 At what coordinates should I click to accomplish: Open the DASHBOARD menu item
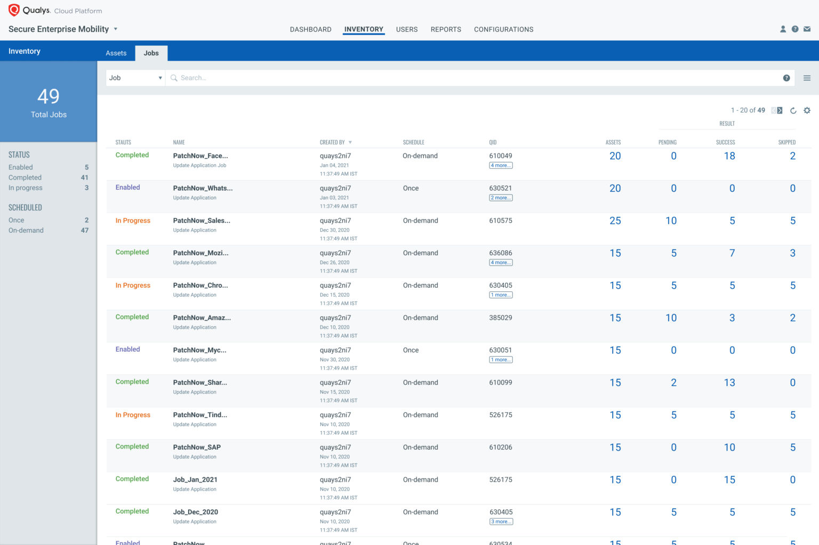(x=310, y=29)
